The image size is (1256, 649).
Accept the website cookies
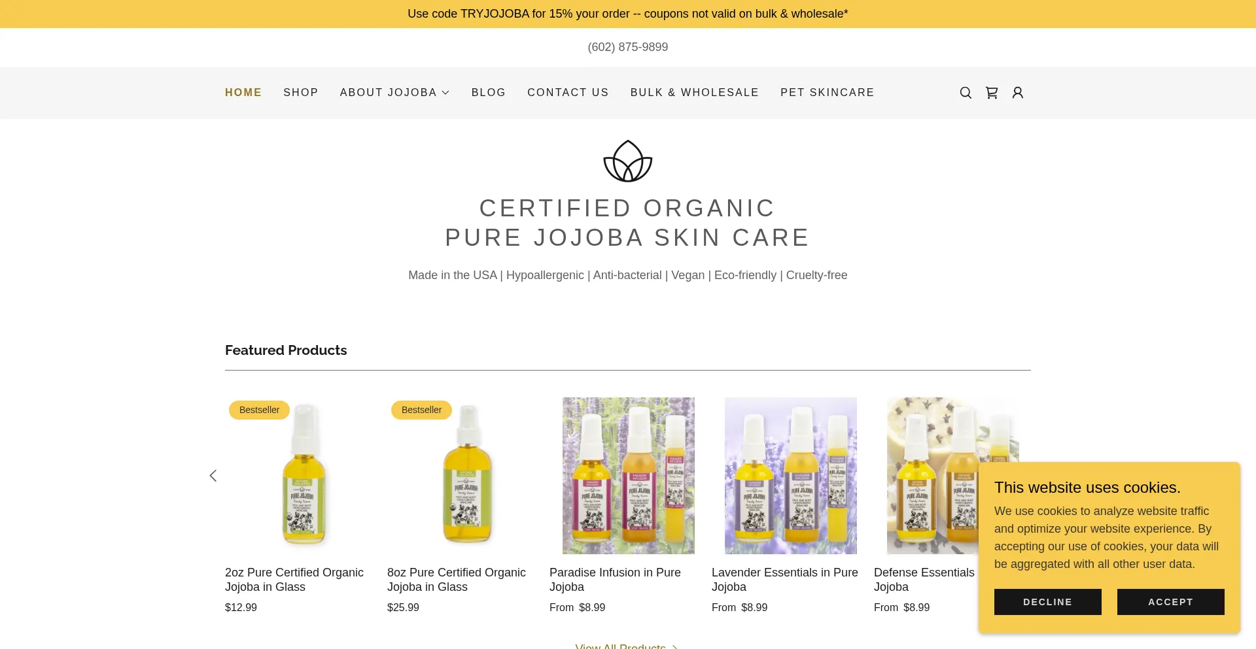[1171, 602]
